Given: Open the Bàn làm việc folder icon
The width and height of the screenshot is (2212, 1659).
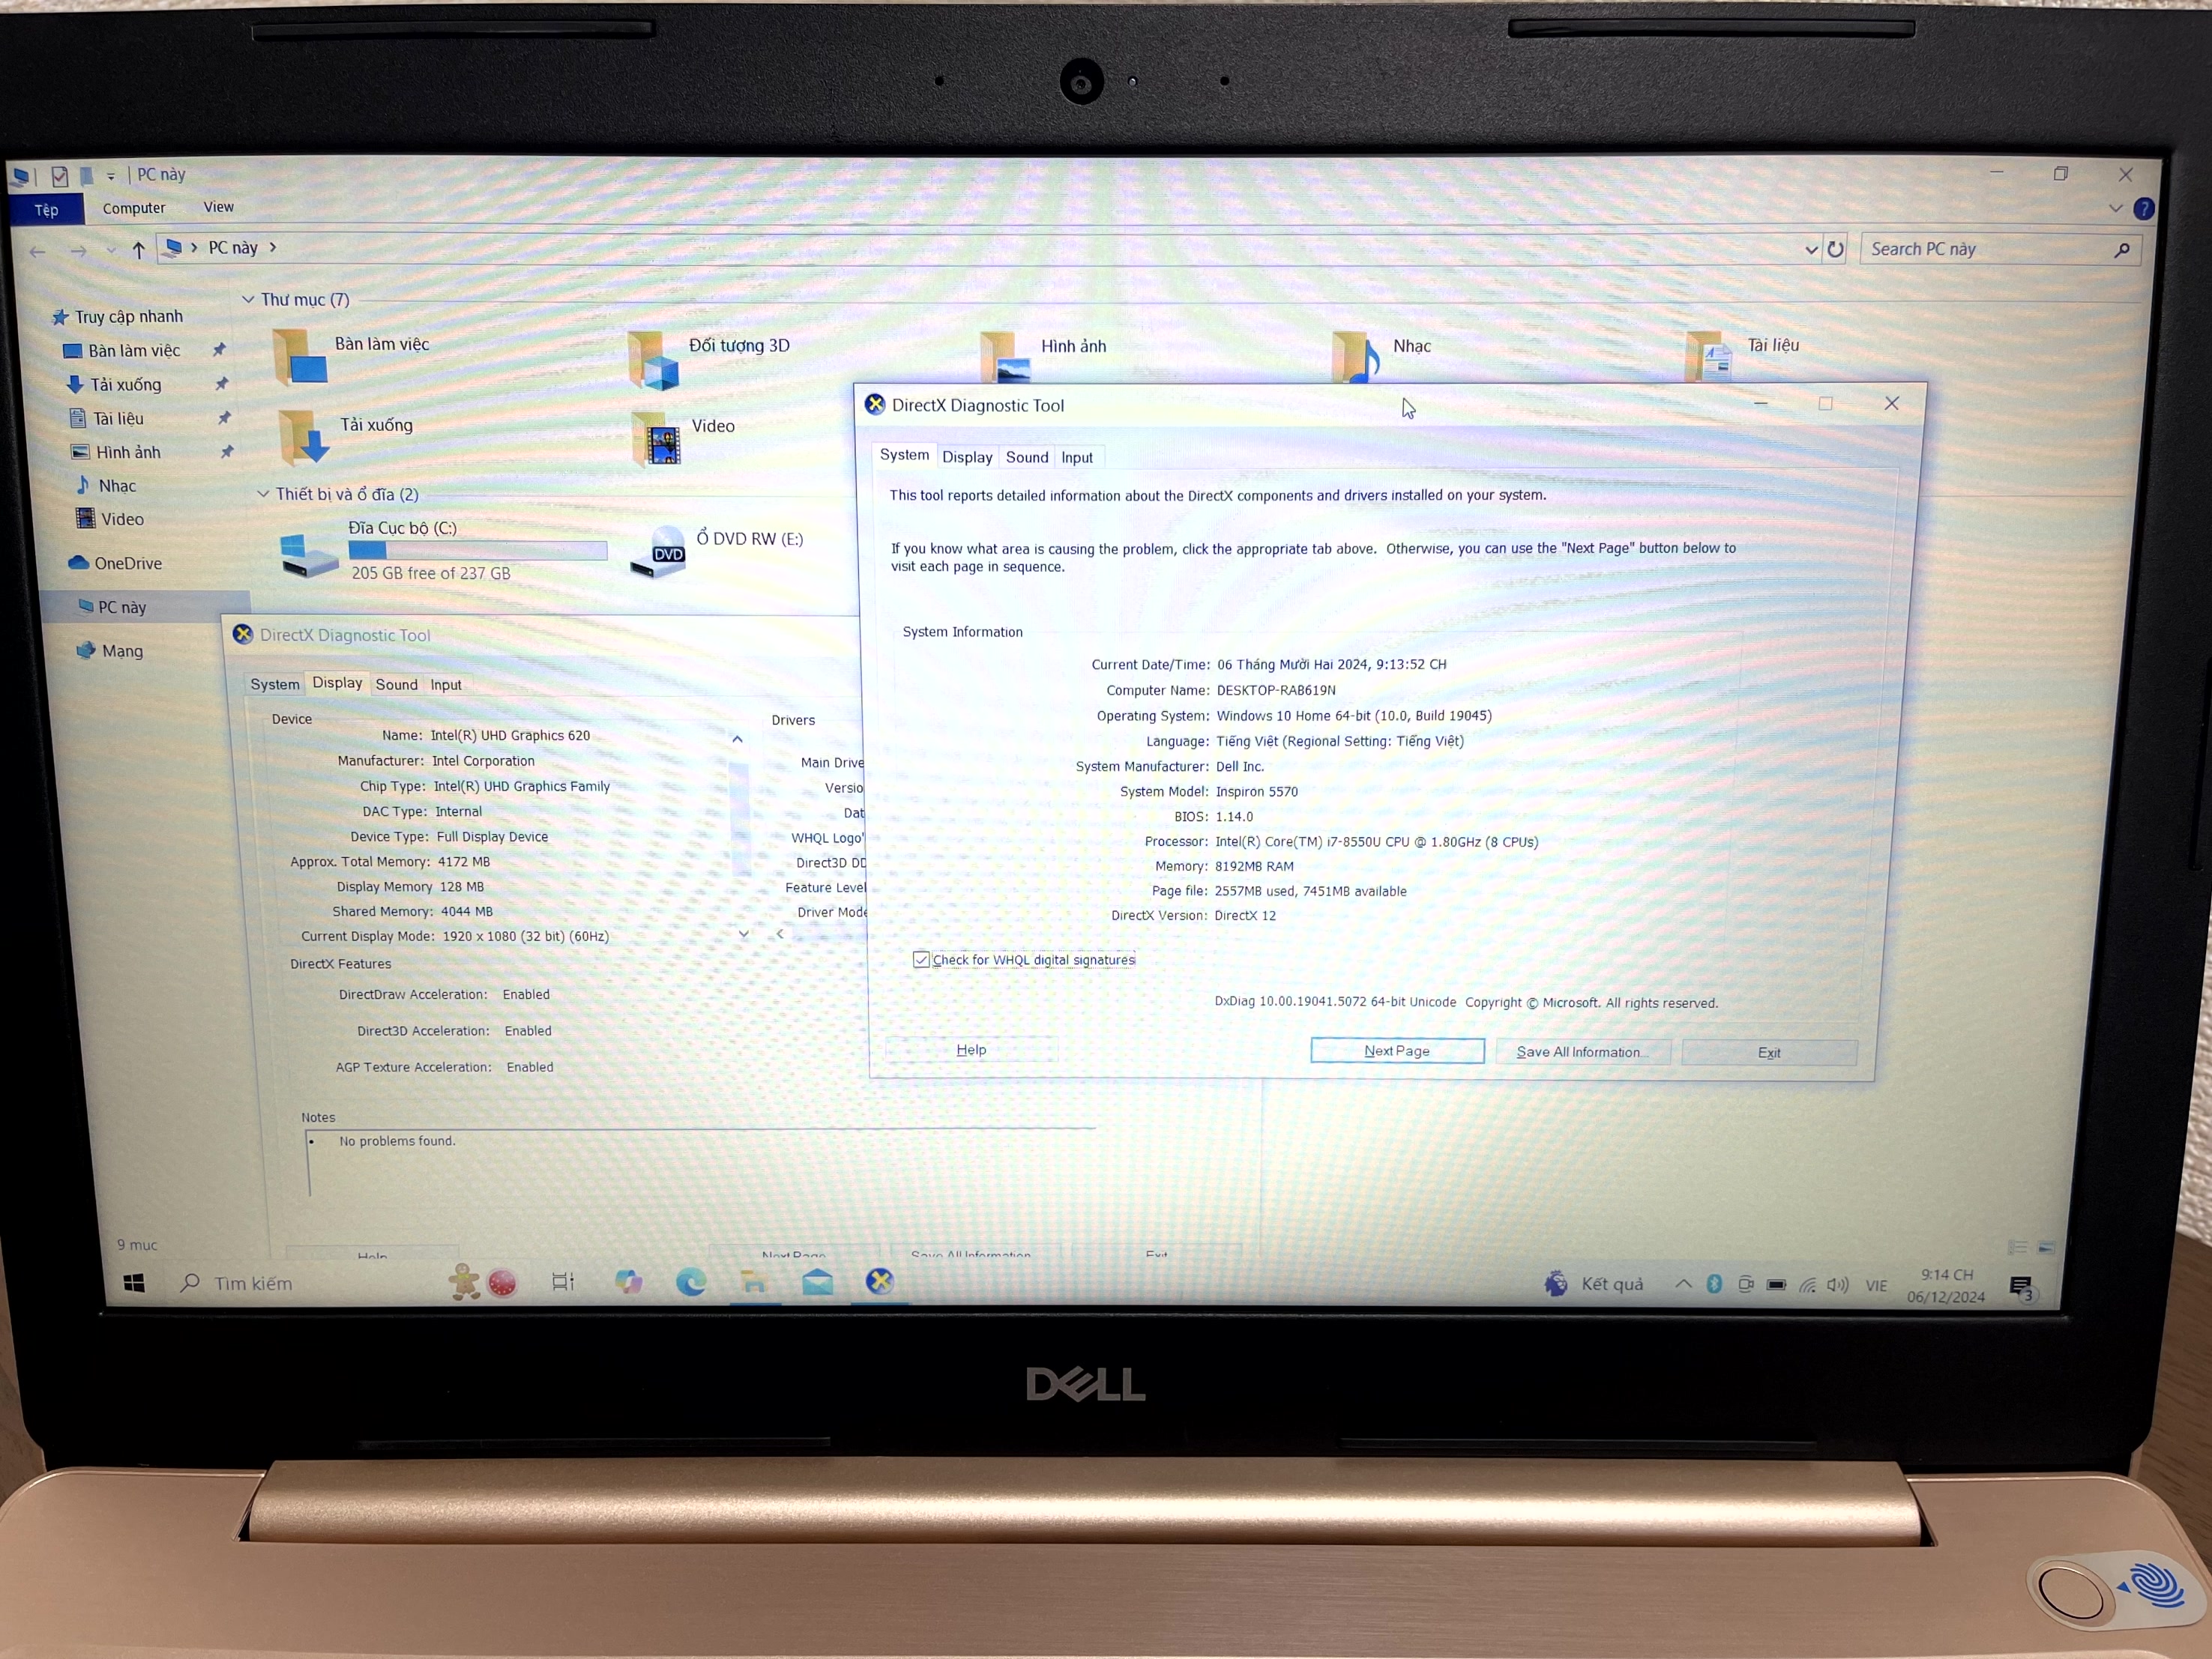Looking at the screenshot, I should [x=300, y=357].
